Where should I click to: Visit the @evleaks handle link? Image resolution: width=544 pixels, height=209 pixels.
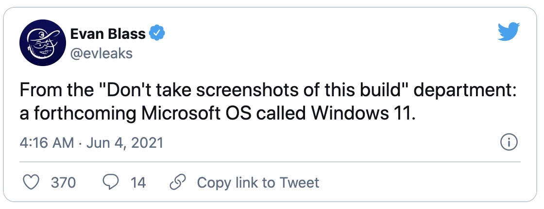click(x=102, y=53)
